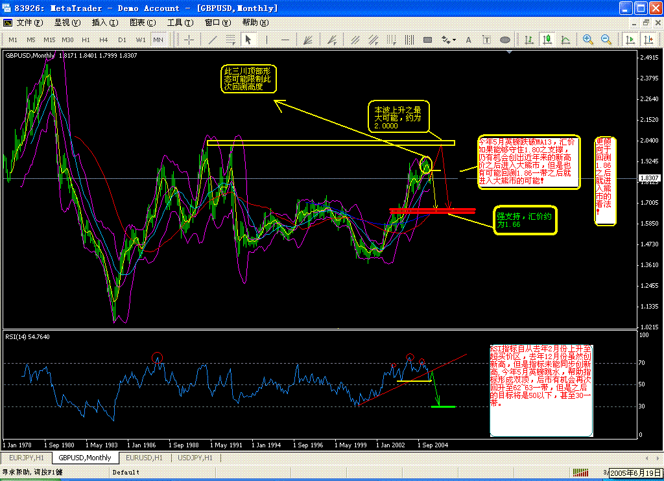Click the 本波上升之最大可能 2.0000 annotation
The height and width of the screenshot is (481, 664).
tap(399, 117)
